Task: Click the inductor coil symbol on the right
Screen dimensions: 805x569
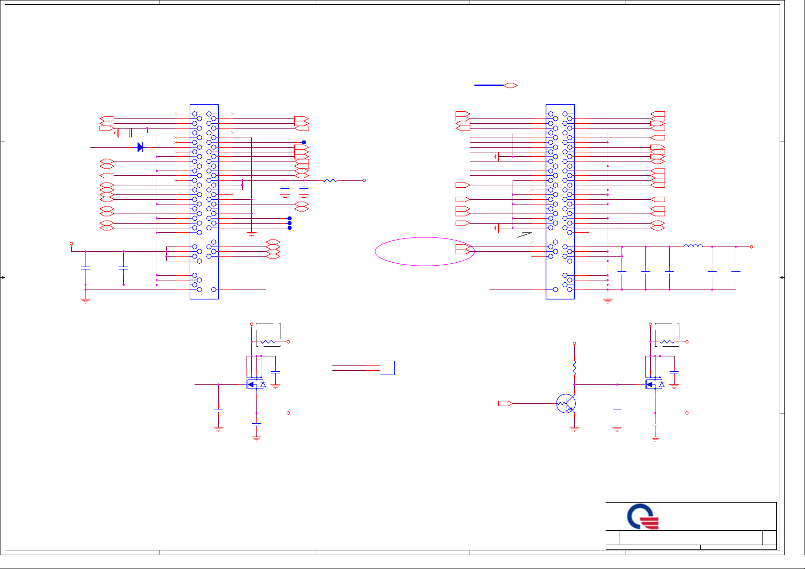Action: point(693,246)
